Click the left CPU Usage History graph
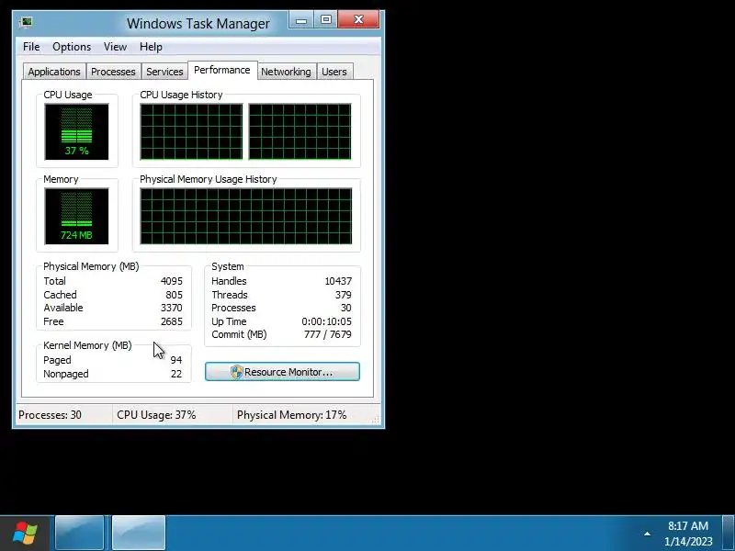This screenshot has width=735, height=551. coord(191,131)
